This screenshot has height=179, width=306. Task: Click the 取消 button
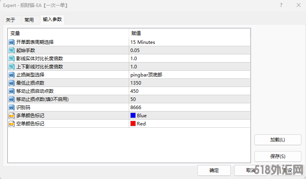click(251, 170)
